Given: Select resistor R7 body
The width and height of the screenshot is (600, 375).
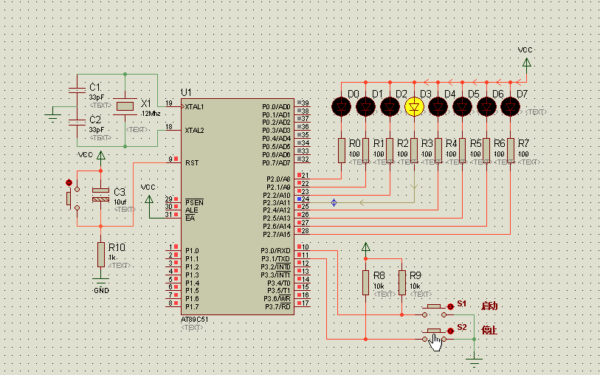Looking at the screenshot, I should coord(511,151).
